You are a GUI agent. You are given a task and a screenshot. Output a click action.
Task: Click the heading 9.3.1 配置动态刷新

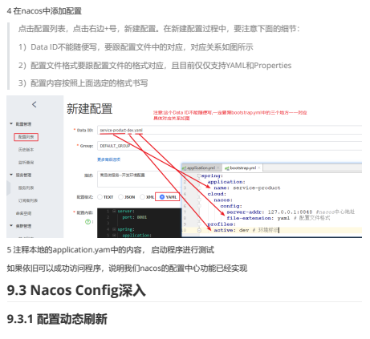pos(57,319)
